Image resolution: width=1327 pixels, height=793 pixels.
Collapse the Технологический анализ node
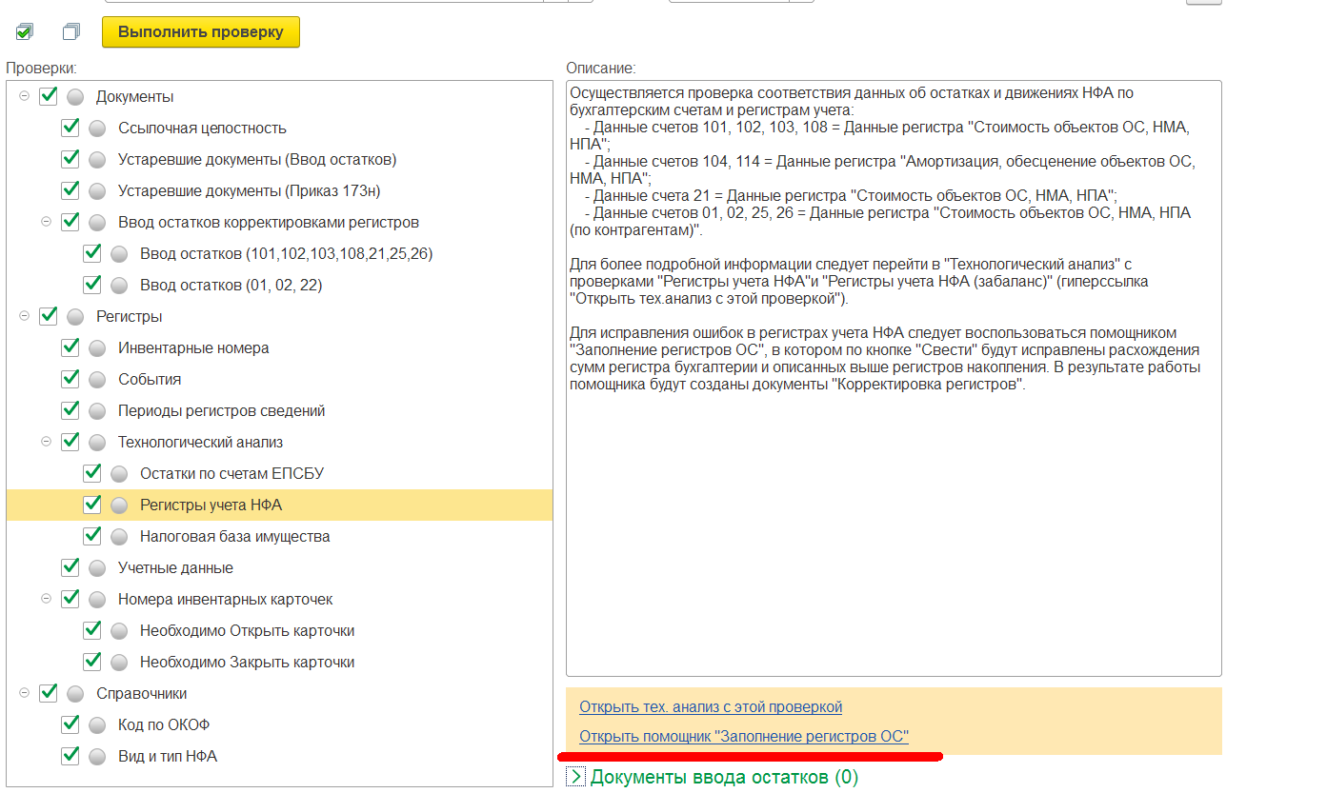pos(46,442)
